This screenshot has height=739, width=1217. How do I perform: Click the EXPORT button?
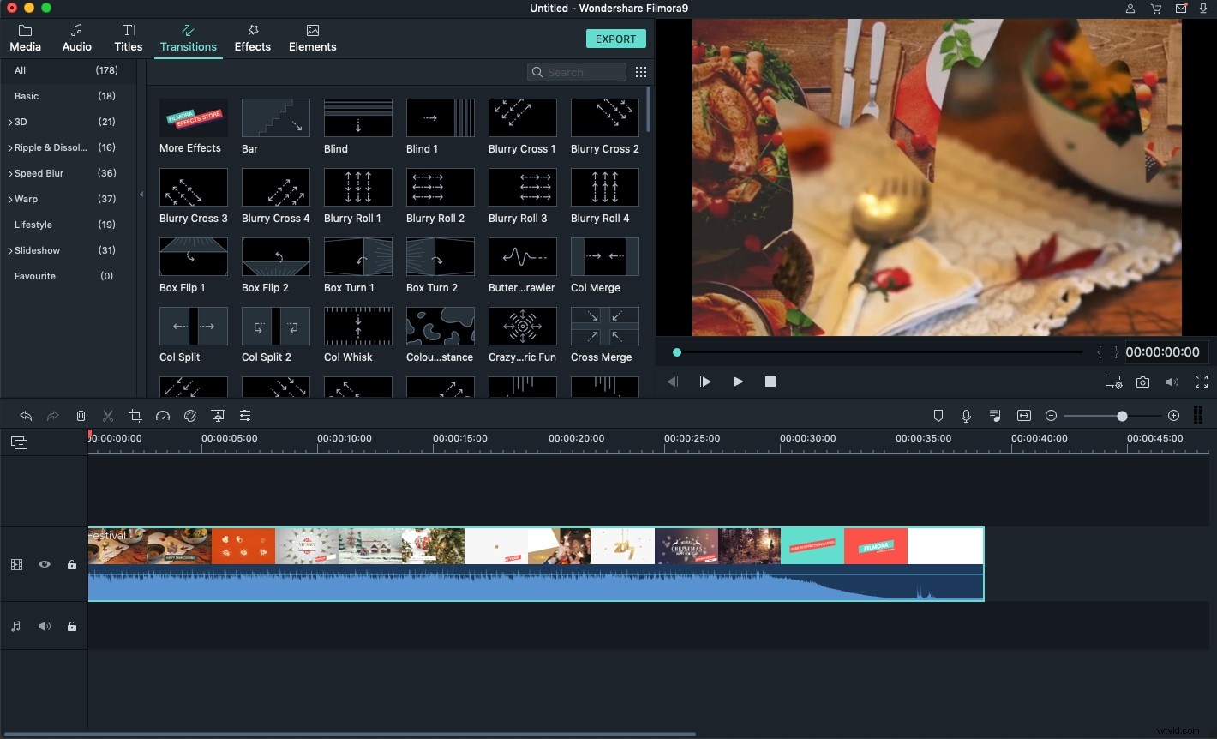pyautogui.click(x=616, y=39)
